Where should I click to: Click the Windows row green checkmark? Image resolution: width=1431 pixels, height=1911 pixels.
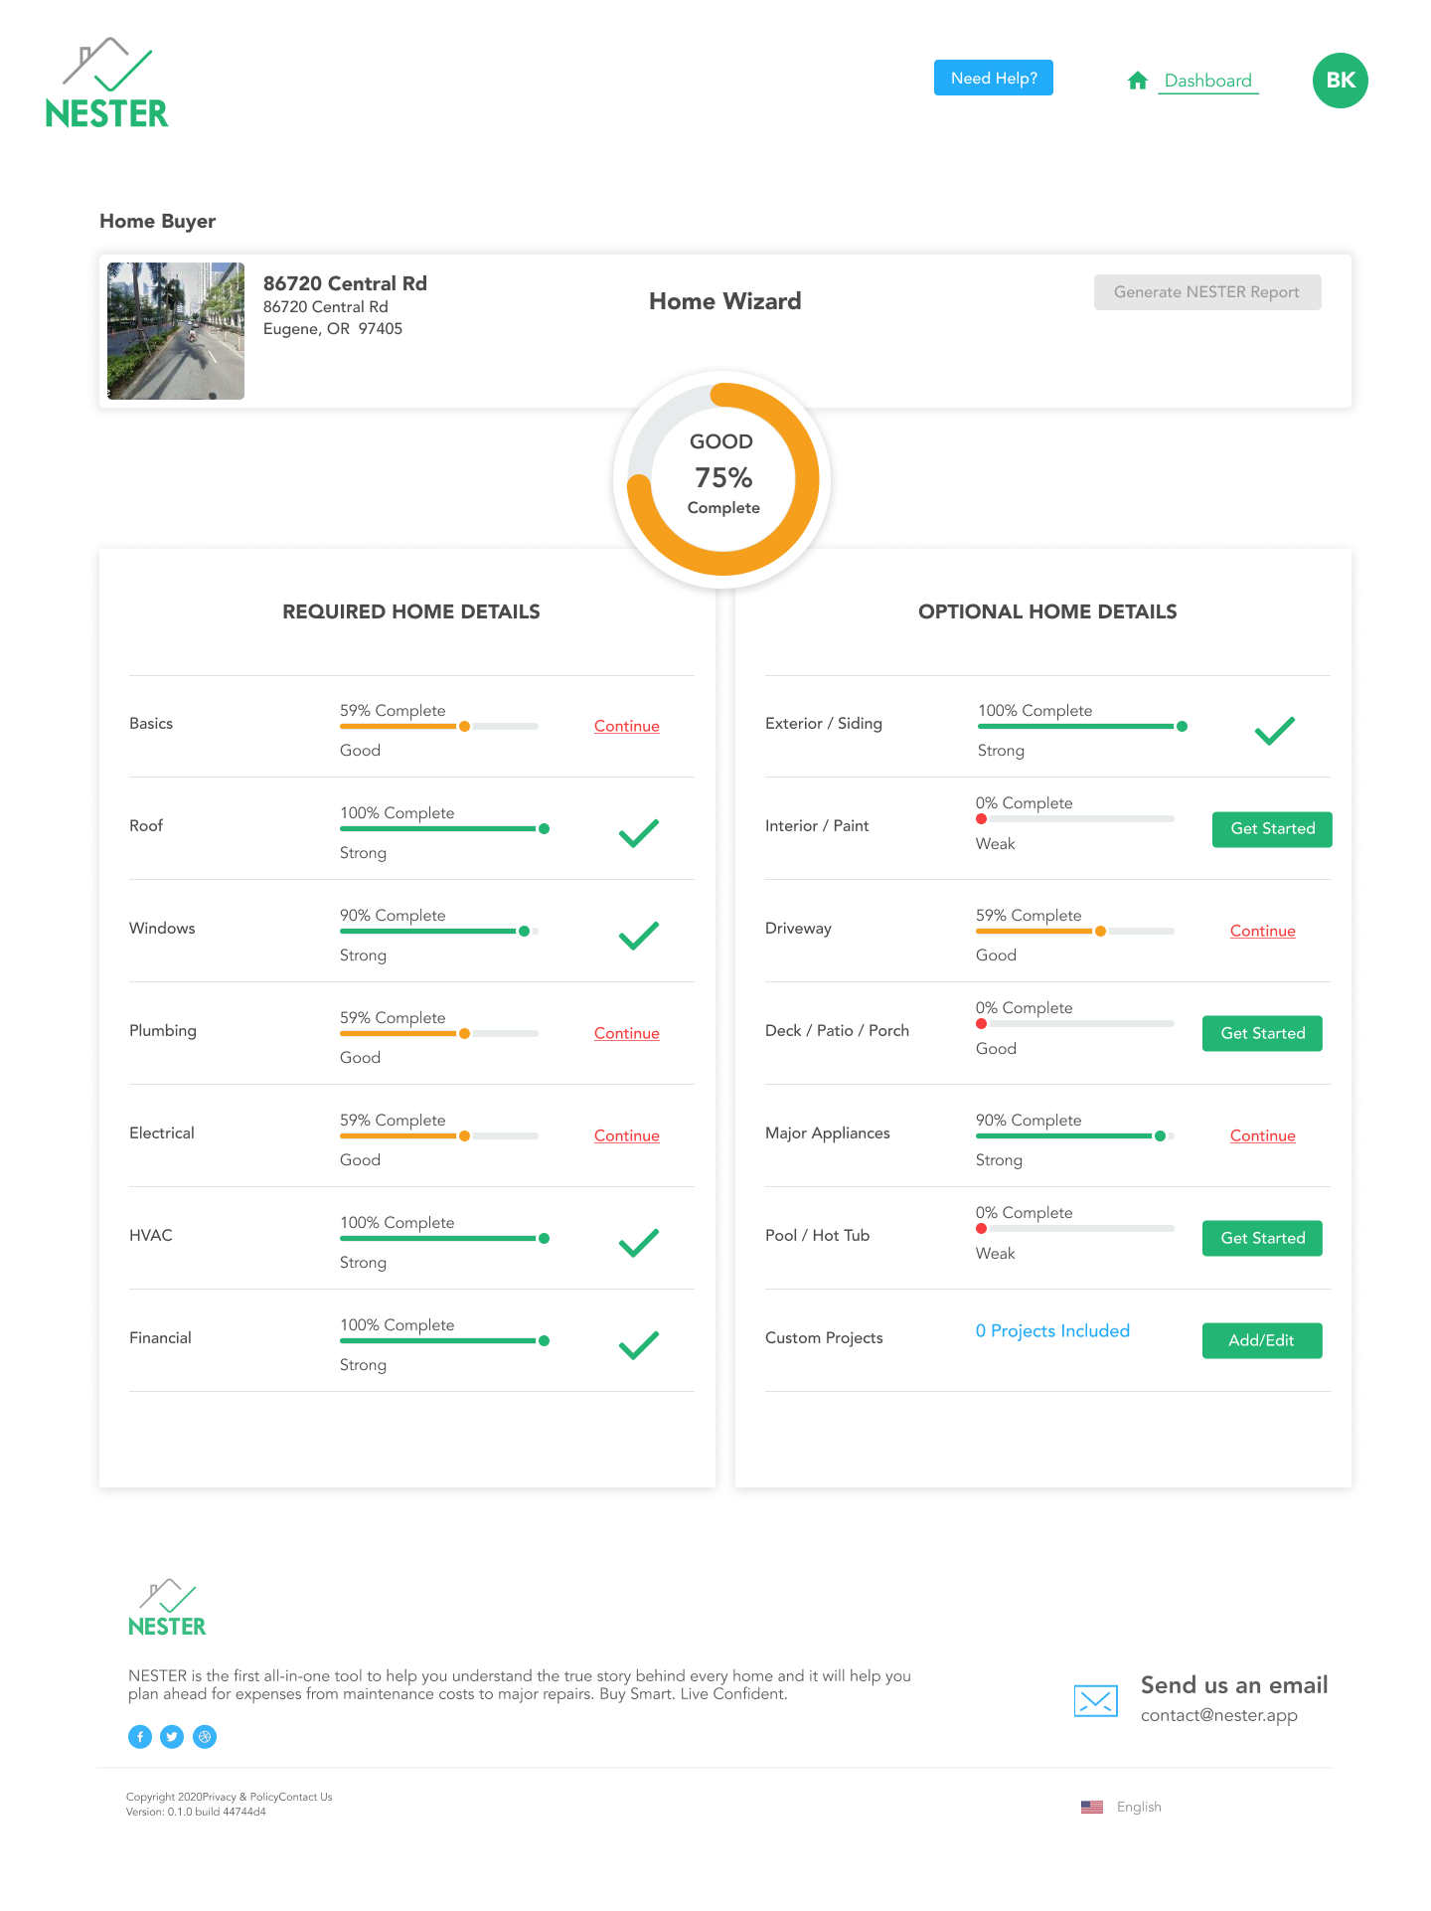pyautogui.click(x=639, y=936)
